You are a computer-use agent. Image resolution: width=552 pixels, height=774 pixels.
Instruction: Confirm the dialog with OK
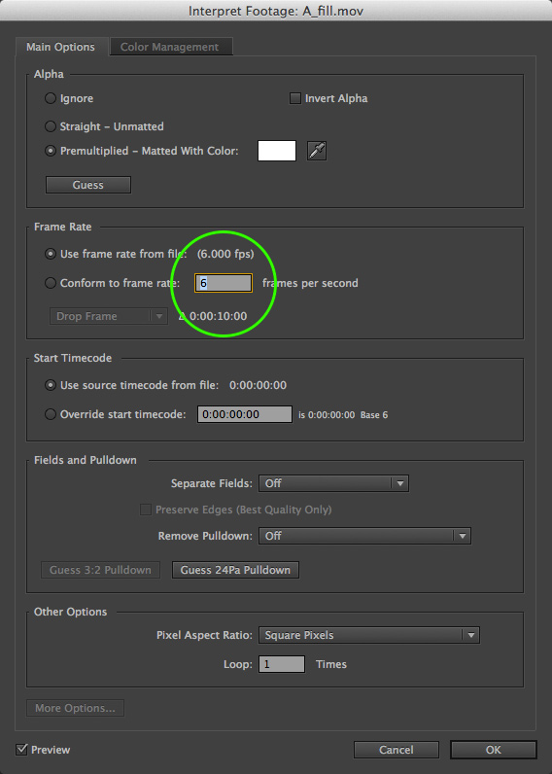(x=494, y=750)
